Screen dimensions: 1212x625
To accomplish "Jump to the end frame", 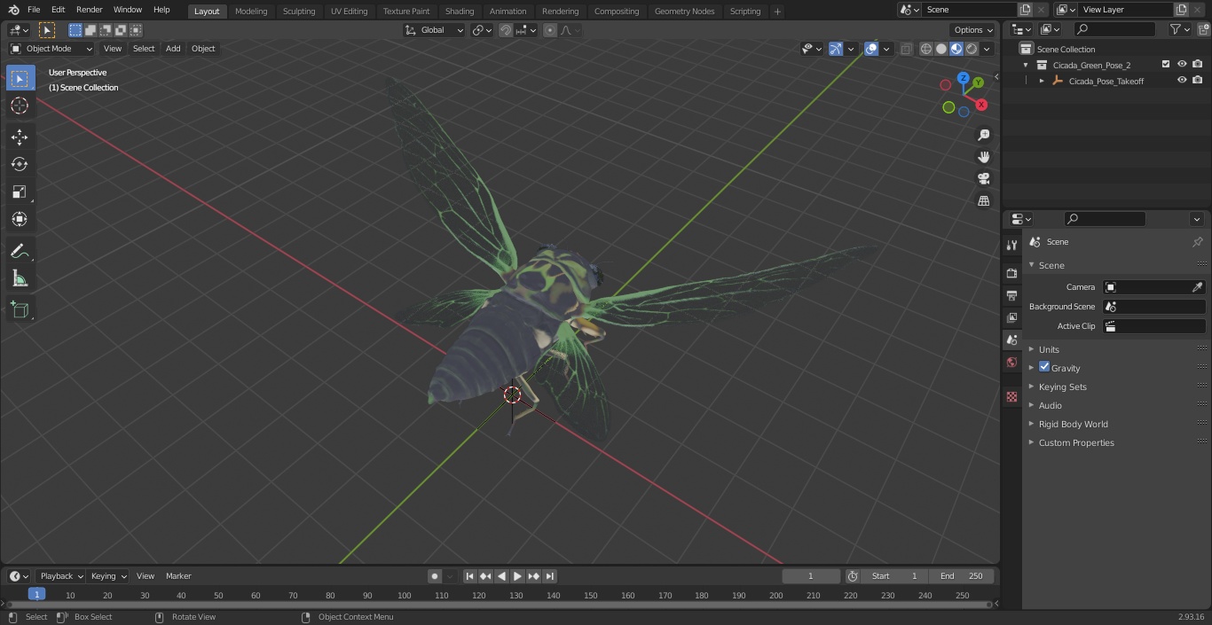I will [550, 576].
